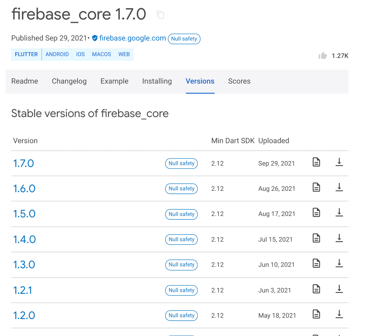Open version 1.4.0 link

(x=25, y=240)
